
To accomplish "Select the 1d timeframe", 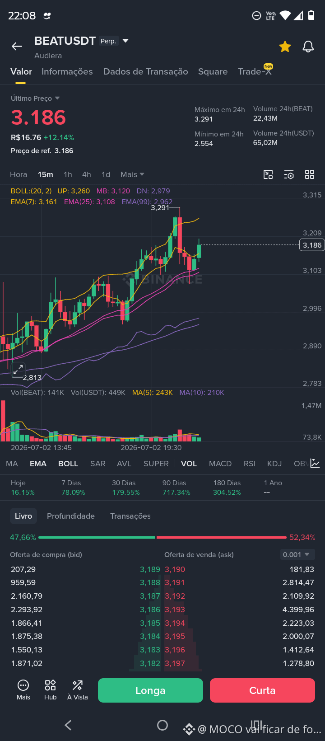I will 106,174.
